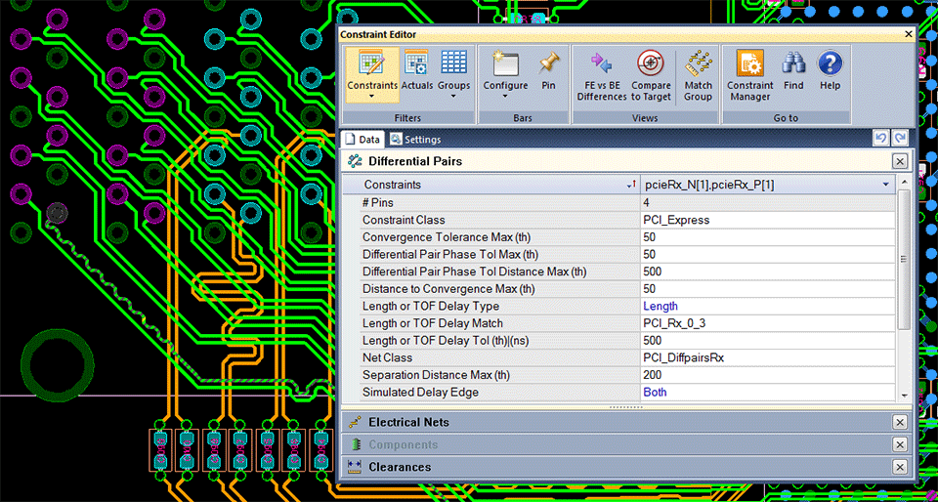
Task: Switch to the Data tab
Action: [x=362, y=140]
